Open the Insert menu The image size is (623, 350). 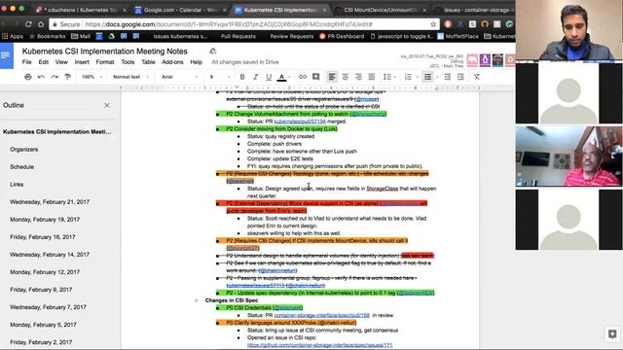coord(82,62)
